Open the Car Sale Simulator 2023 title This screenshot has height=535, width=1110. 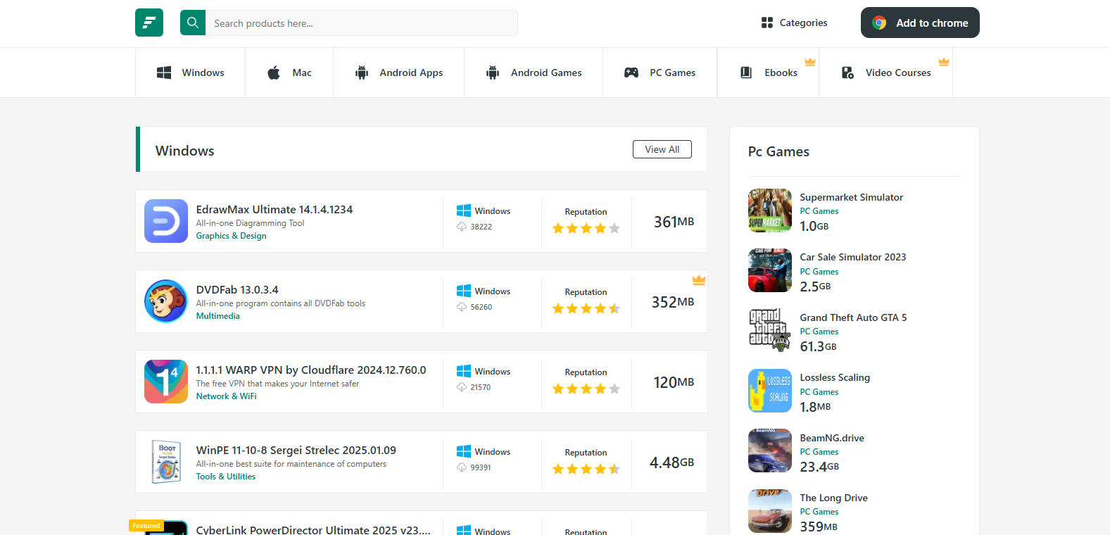tap(853, 257)
